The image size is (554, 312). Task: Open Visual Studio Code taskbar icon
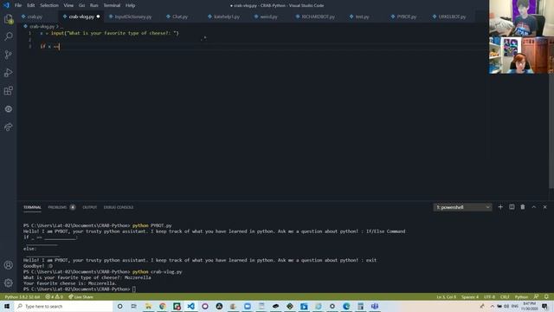point(190,306)
